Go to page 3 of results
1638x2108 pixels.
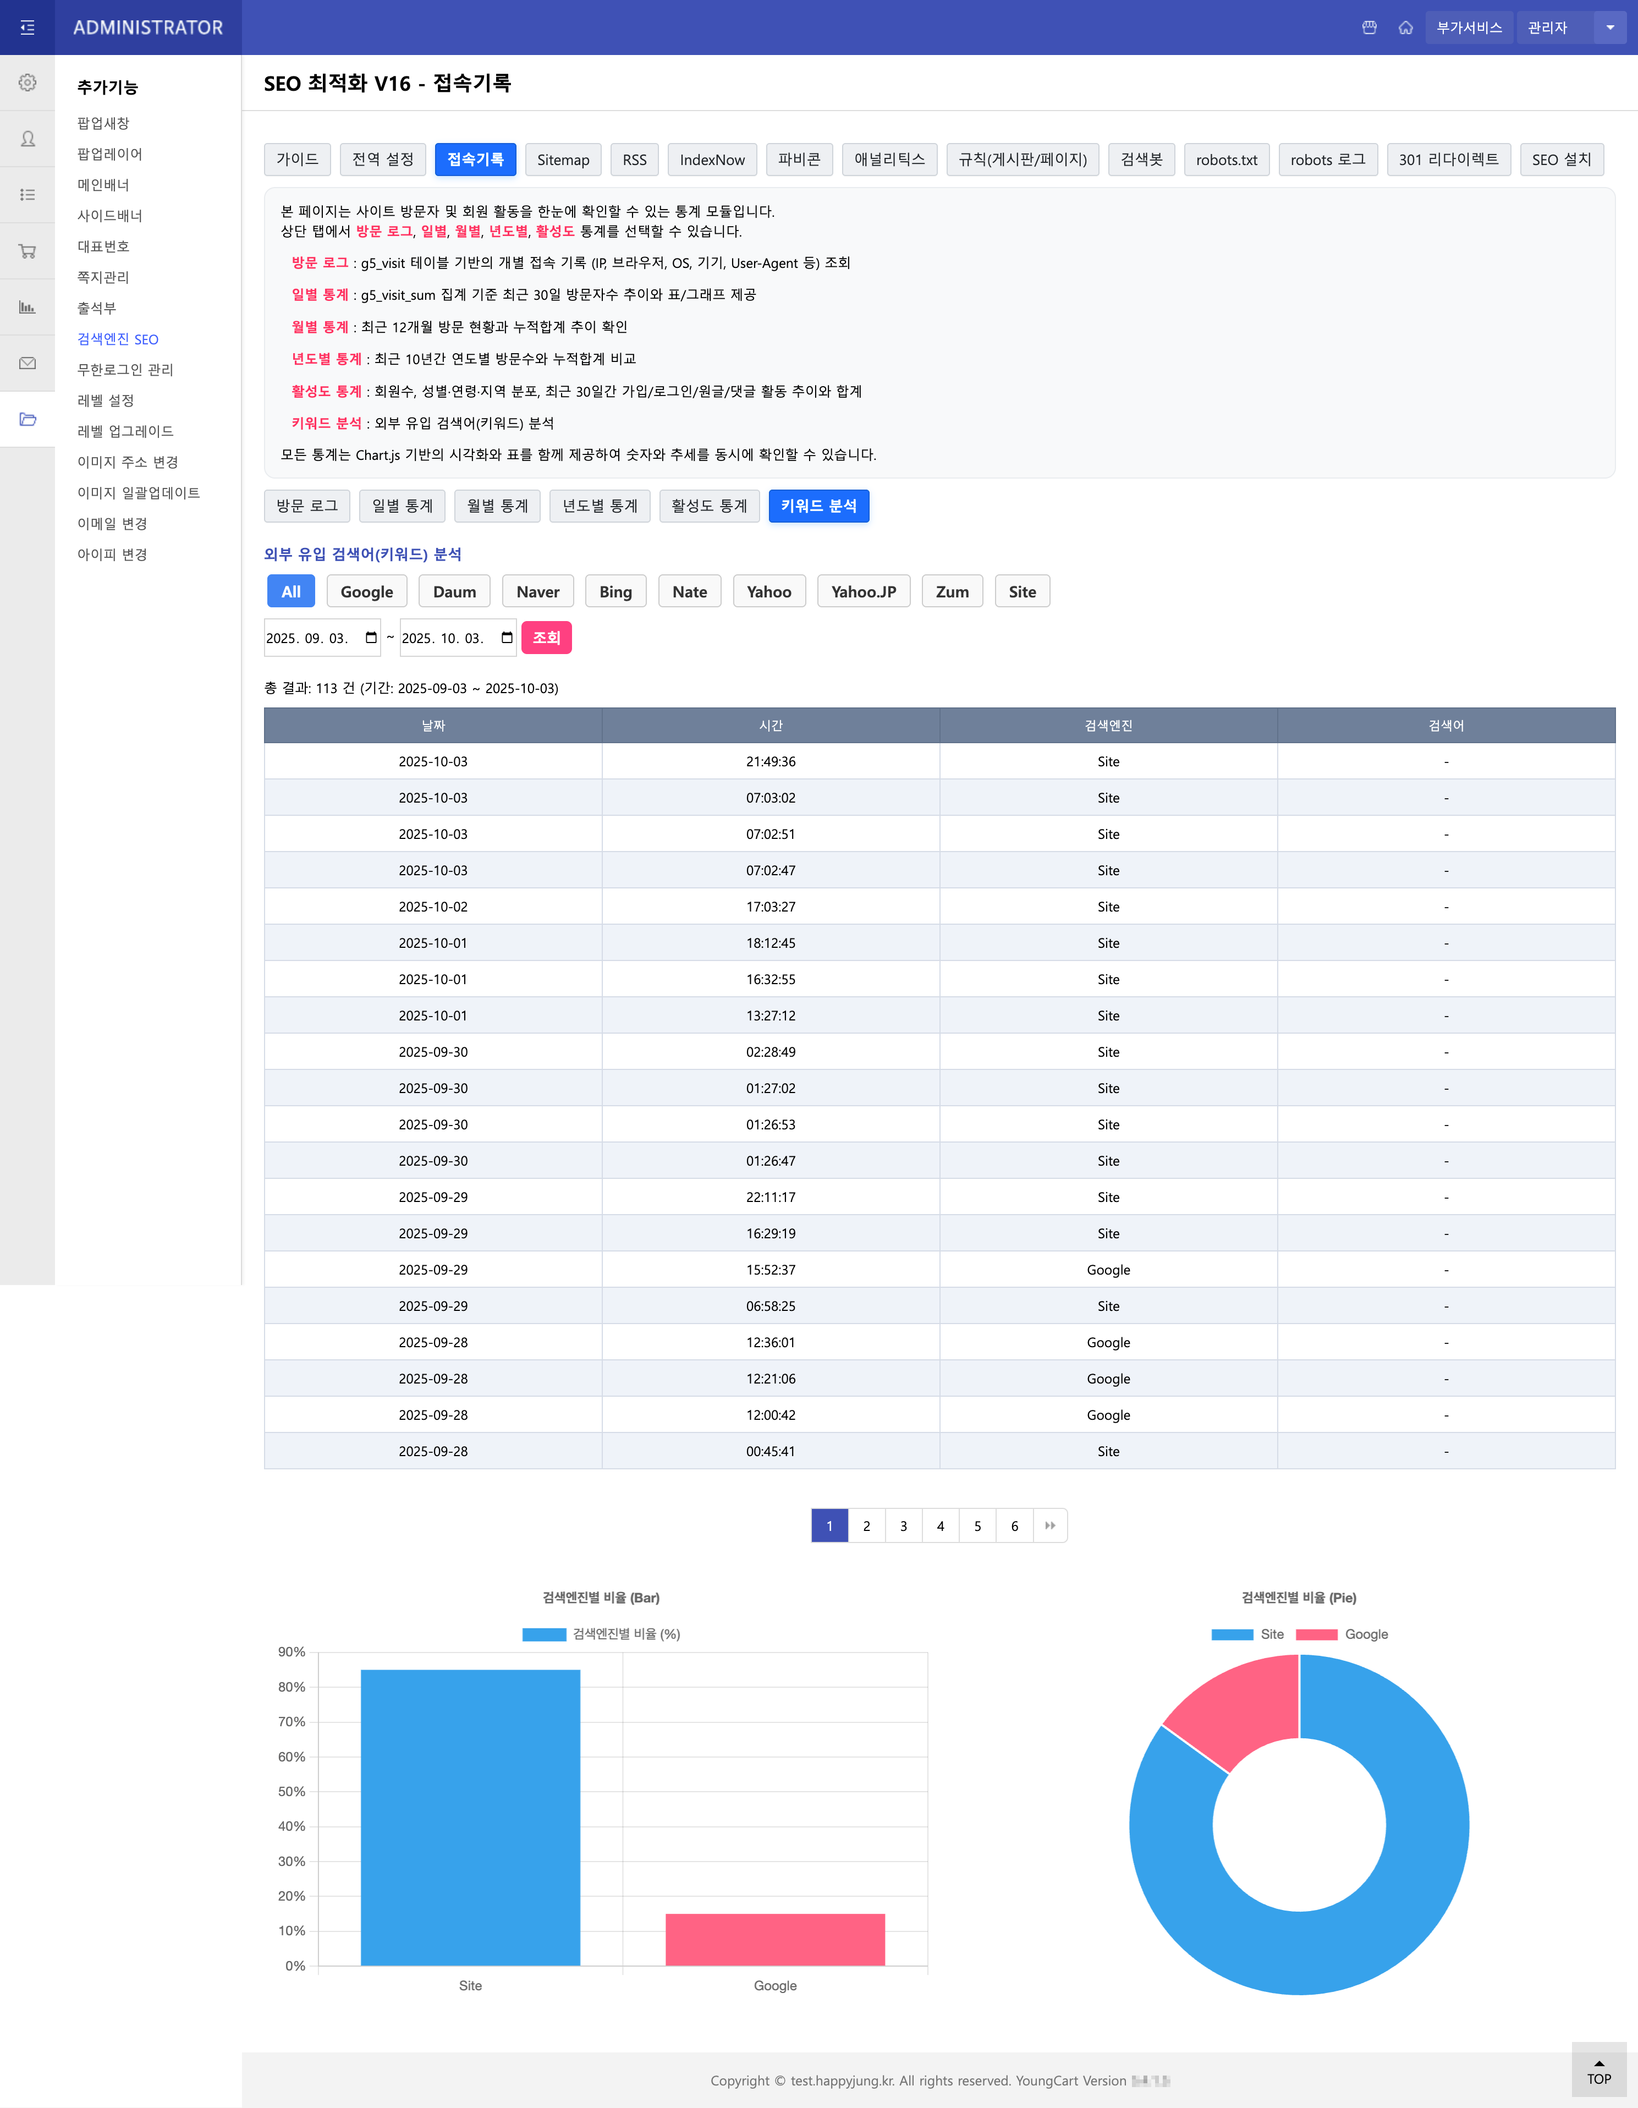tap(903, 1525)
